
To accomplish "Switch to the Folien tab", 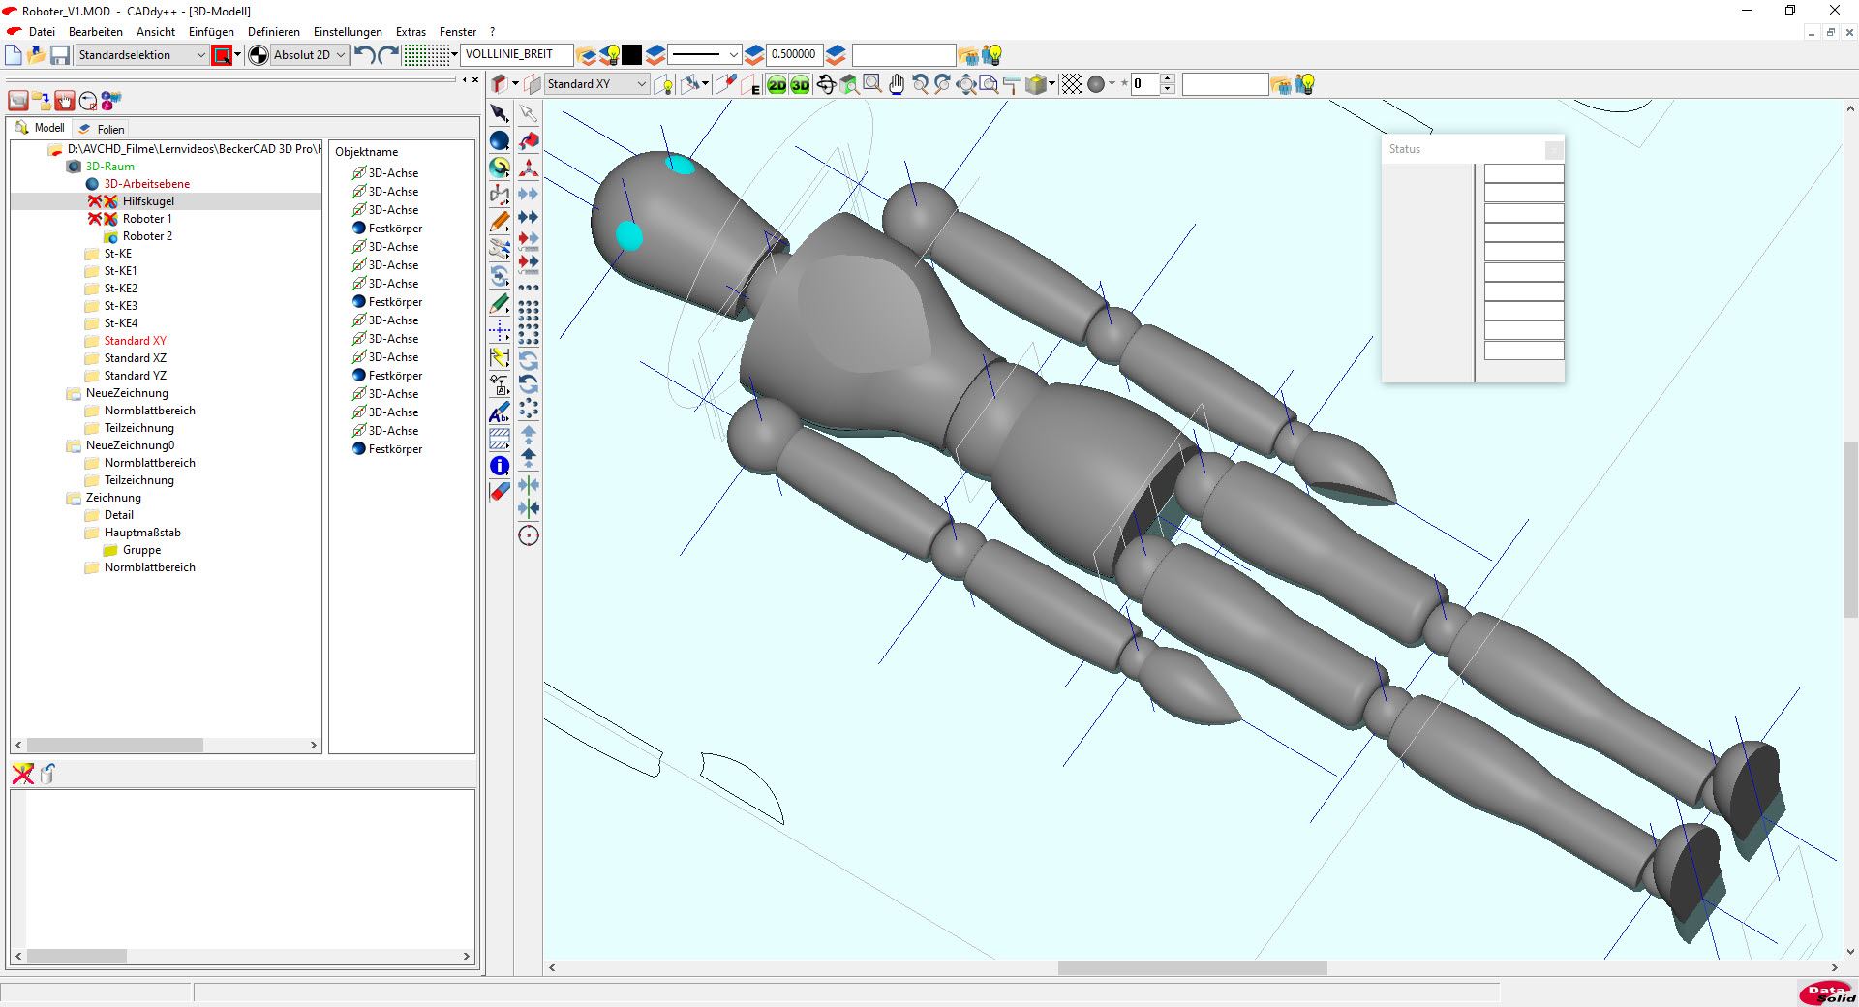I will [109, 129].
